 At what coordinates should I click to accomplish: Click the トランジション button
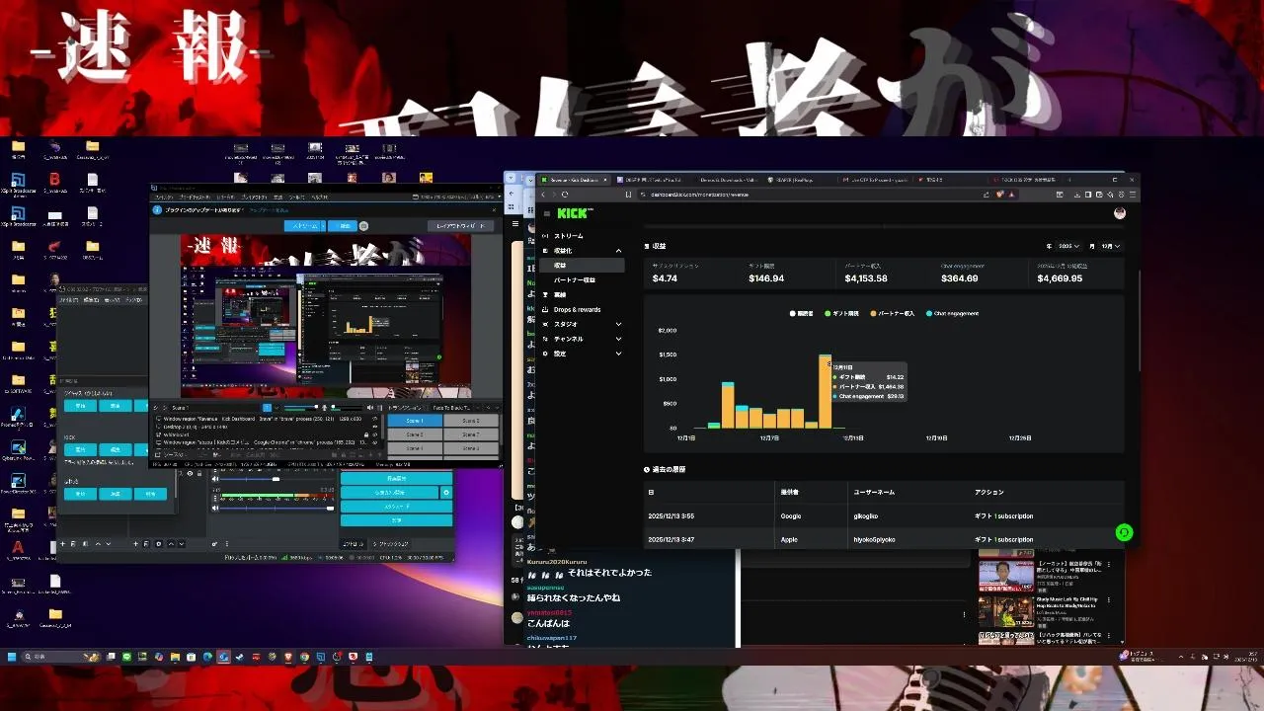click(x=404, y=407)
